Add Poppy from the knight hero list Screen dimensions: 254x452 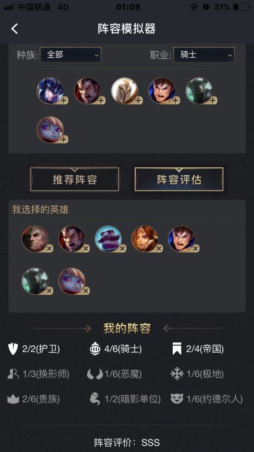[52, 130]
